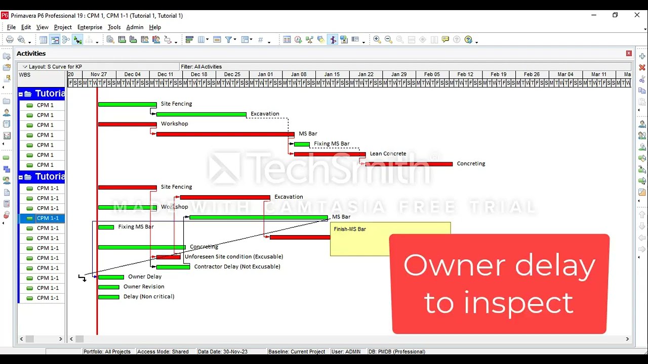The image size is (648, 364).
Task: Toggle the Trace Logic toolbar button
Action: click(77, 39)
